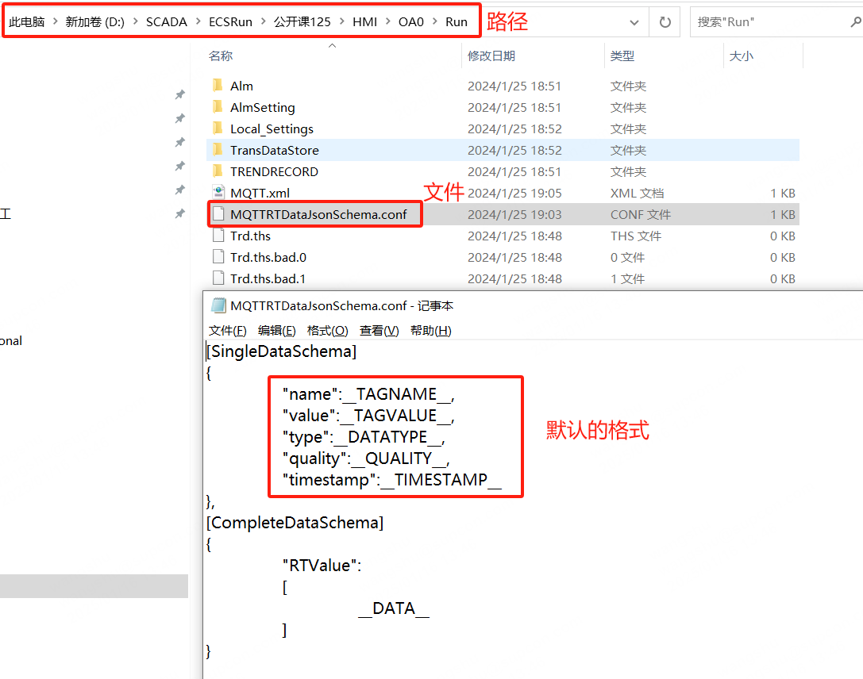The image size is (863, 679).
Task: Click the "RTValue": line in Notepad
Action: coord(322,566)
